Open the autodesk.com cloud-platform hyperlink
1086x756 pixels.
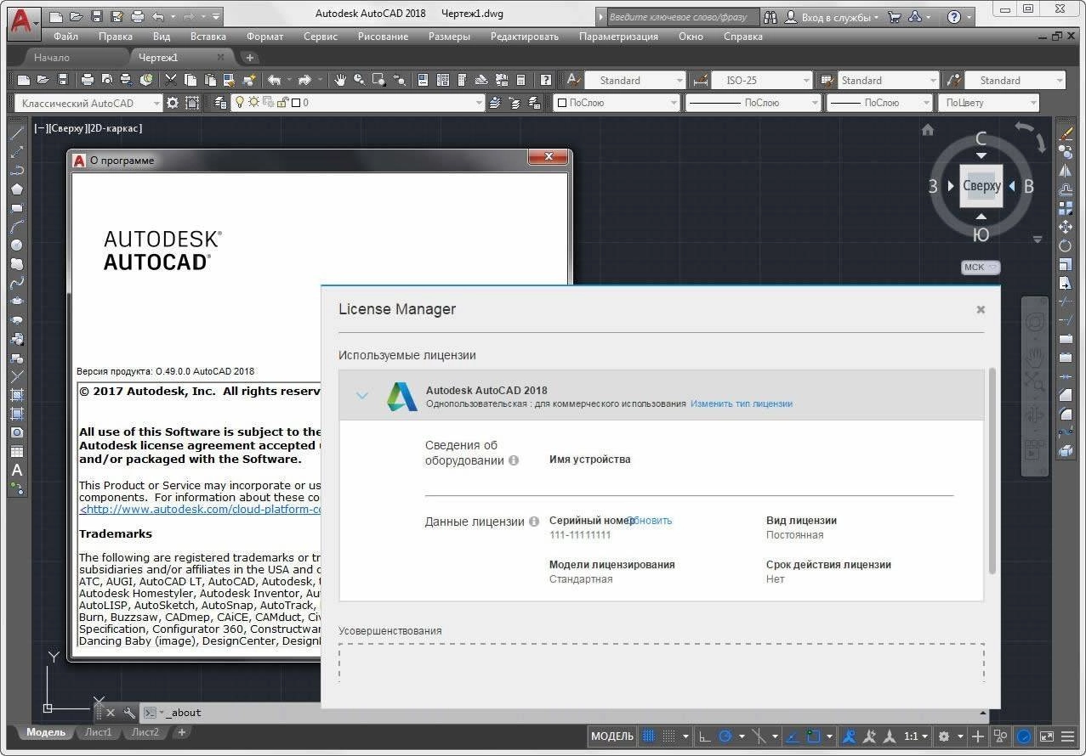(x=201, y=510)
